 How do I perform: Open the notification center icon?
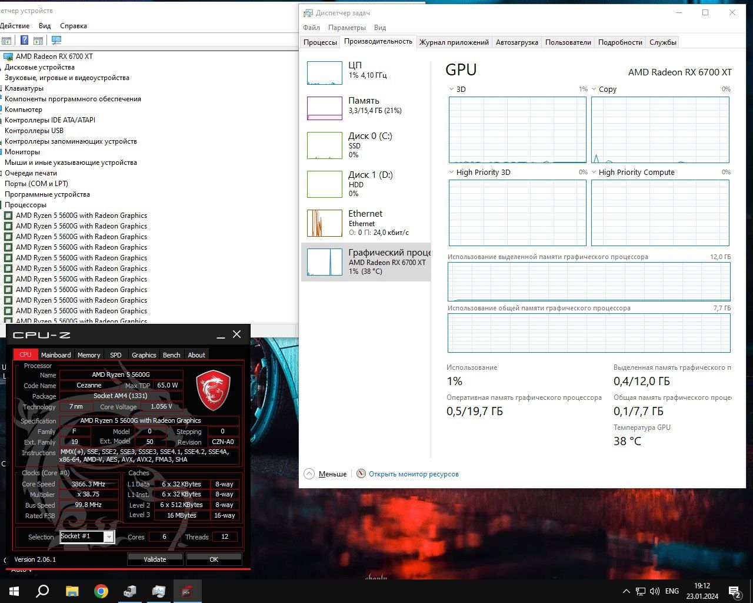(734, 591)
